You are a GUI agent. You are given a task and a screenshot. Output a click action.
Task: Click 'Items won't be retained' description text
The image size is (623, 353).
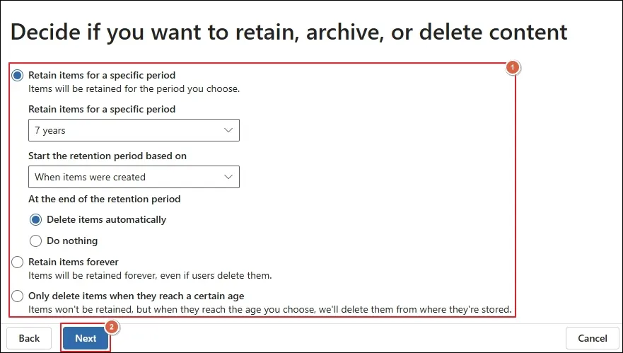click(270, 309)
